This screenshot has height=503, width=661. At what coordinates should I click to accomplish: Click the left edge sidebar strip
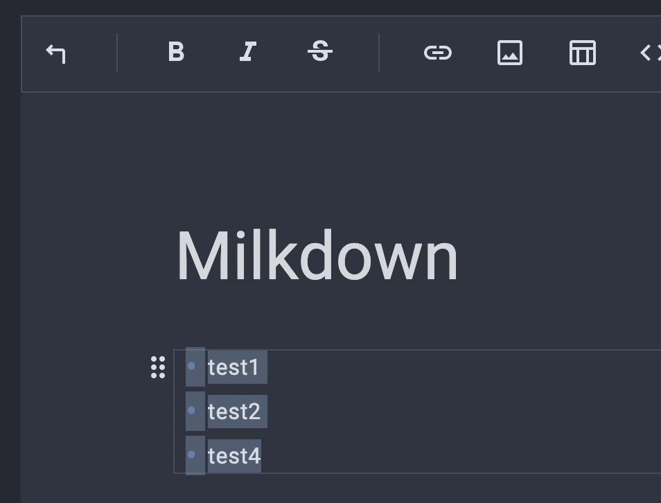tap(10, 277)
